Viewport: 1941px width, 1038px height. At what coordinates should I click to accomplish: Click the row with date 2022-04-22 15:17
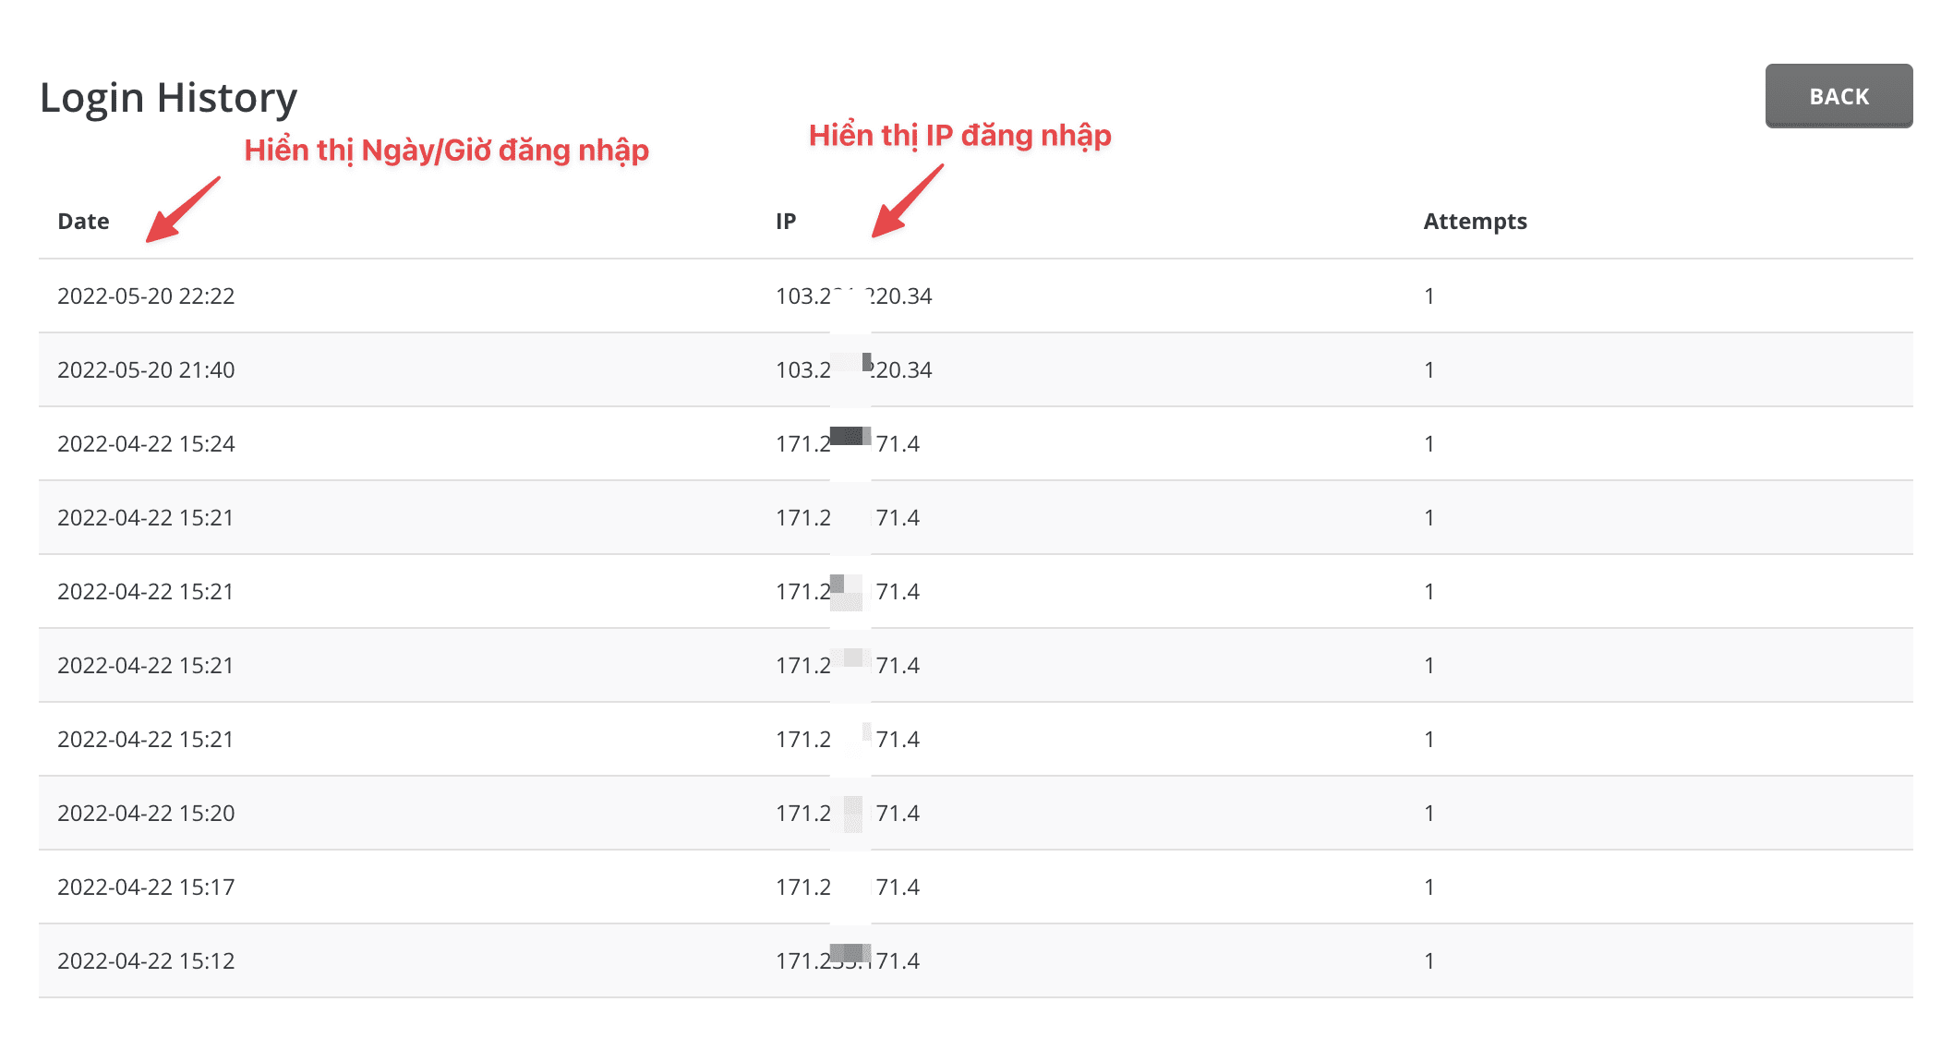[146, 887]
